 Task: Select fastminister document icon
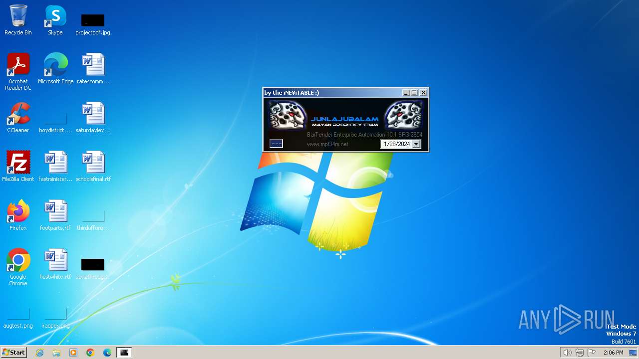pyautogui.click(x=55, y=167)
